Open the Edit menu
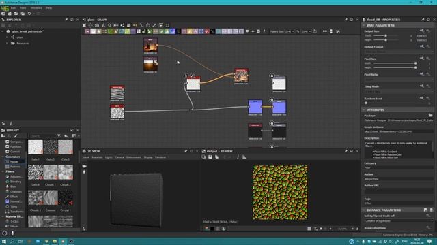 pyautogui.click(x=13, y=8)
